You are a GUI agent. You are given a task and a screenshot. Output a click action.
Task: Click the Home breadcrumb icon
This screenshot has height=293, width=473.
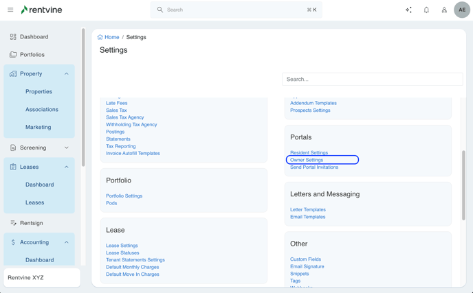pos(100,37)
